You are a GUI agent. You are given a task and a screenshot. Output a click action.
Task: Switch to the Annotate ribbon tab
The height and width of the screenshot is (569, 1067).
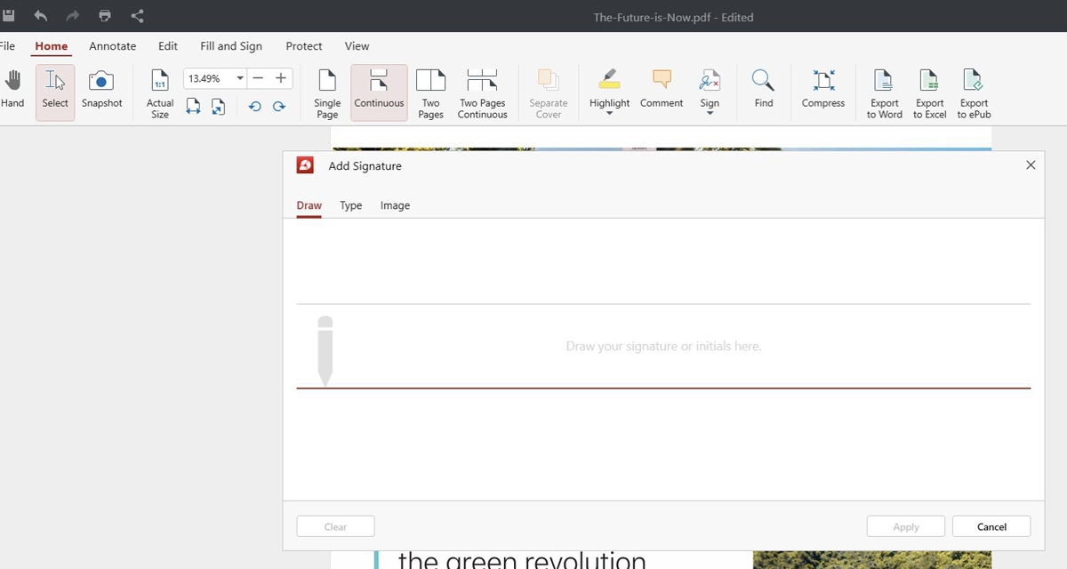(x=112, y=45)
